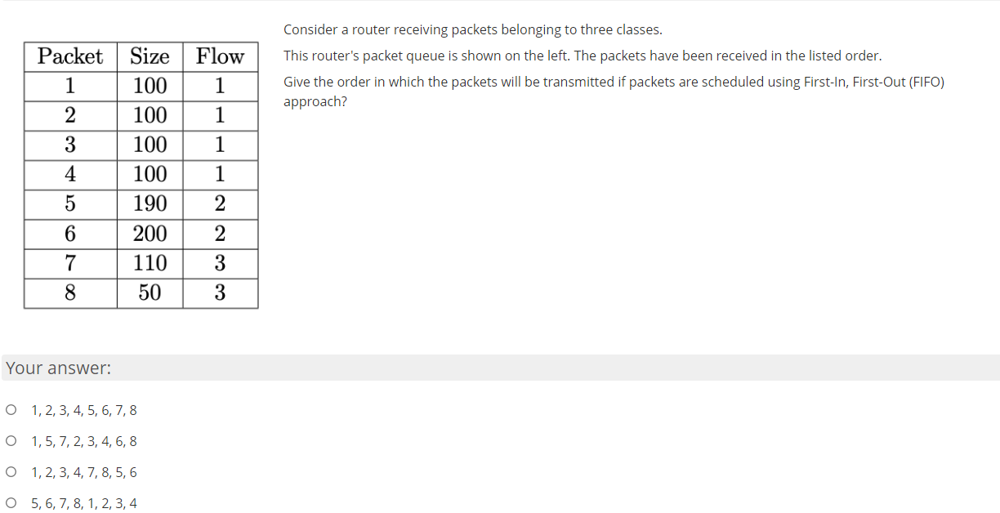Click the Flow value 3 for Packet 7
This screenshot has width=1000, height=513.
219,263
